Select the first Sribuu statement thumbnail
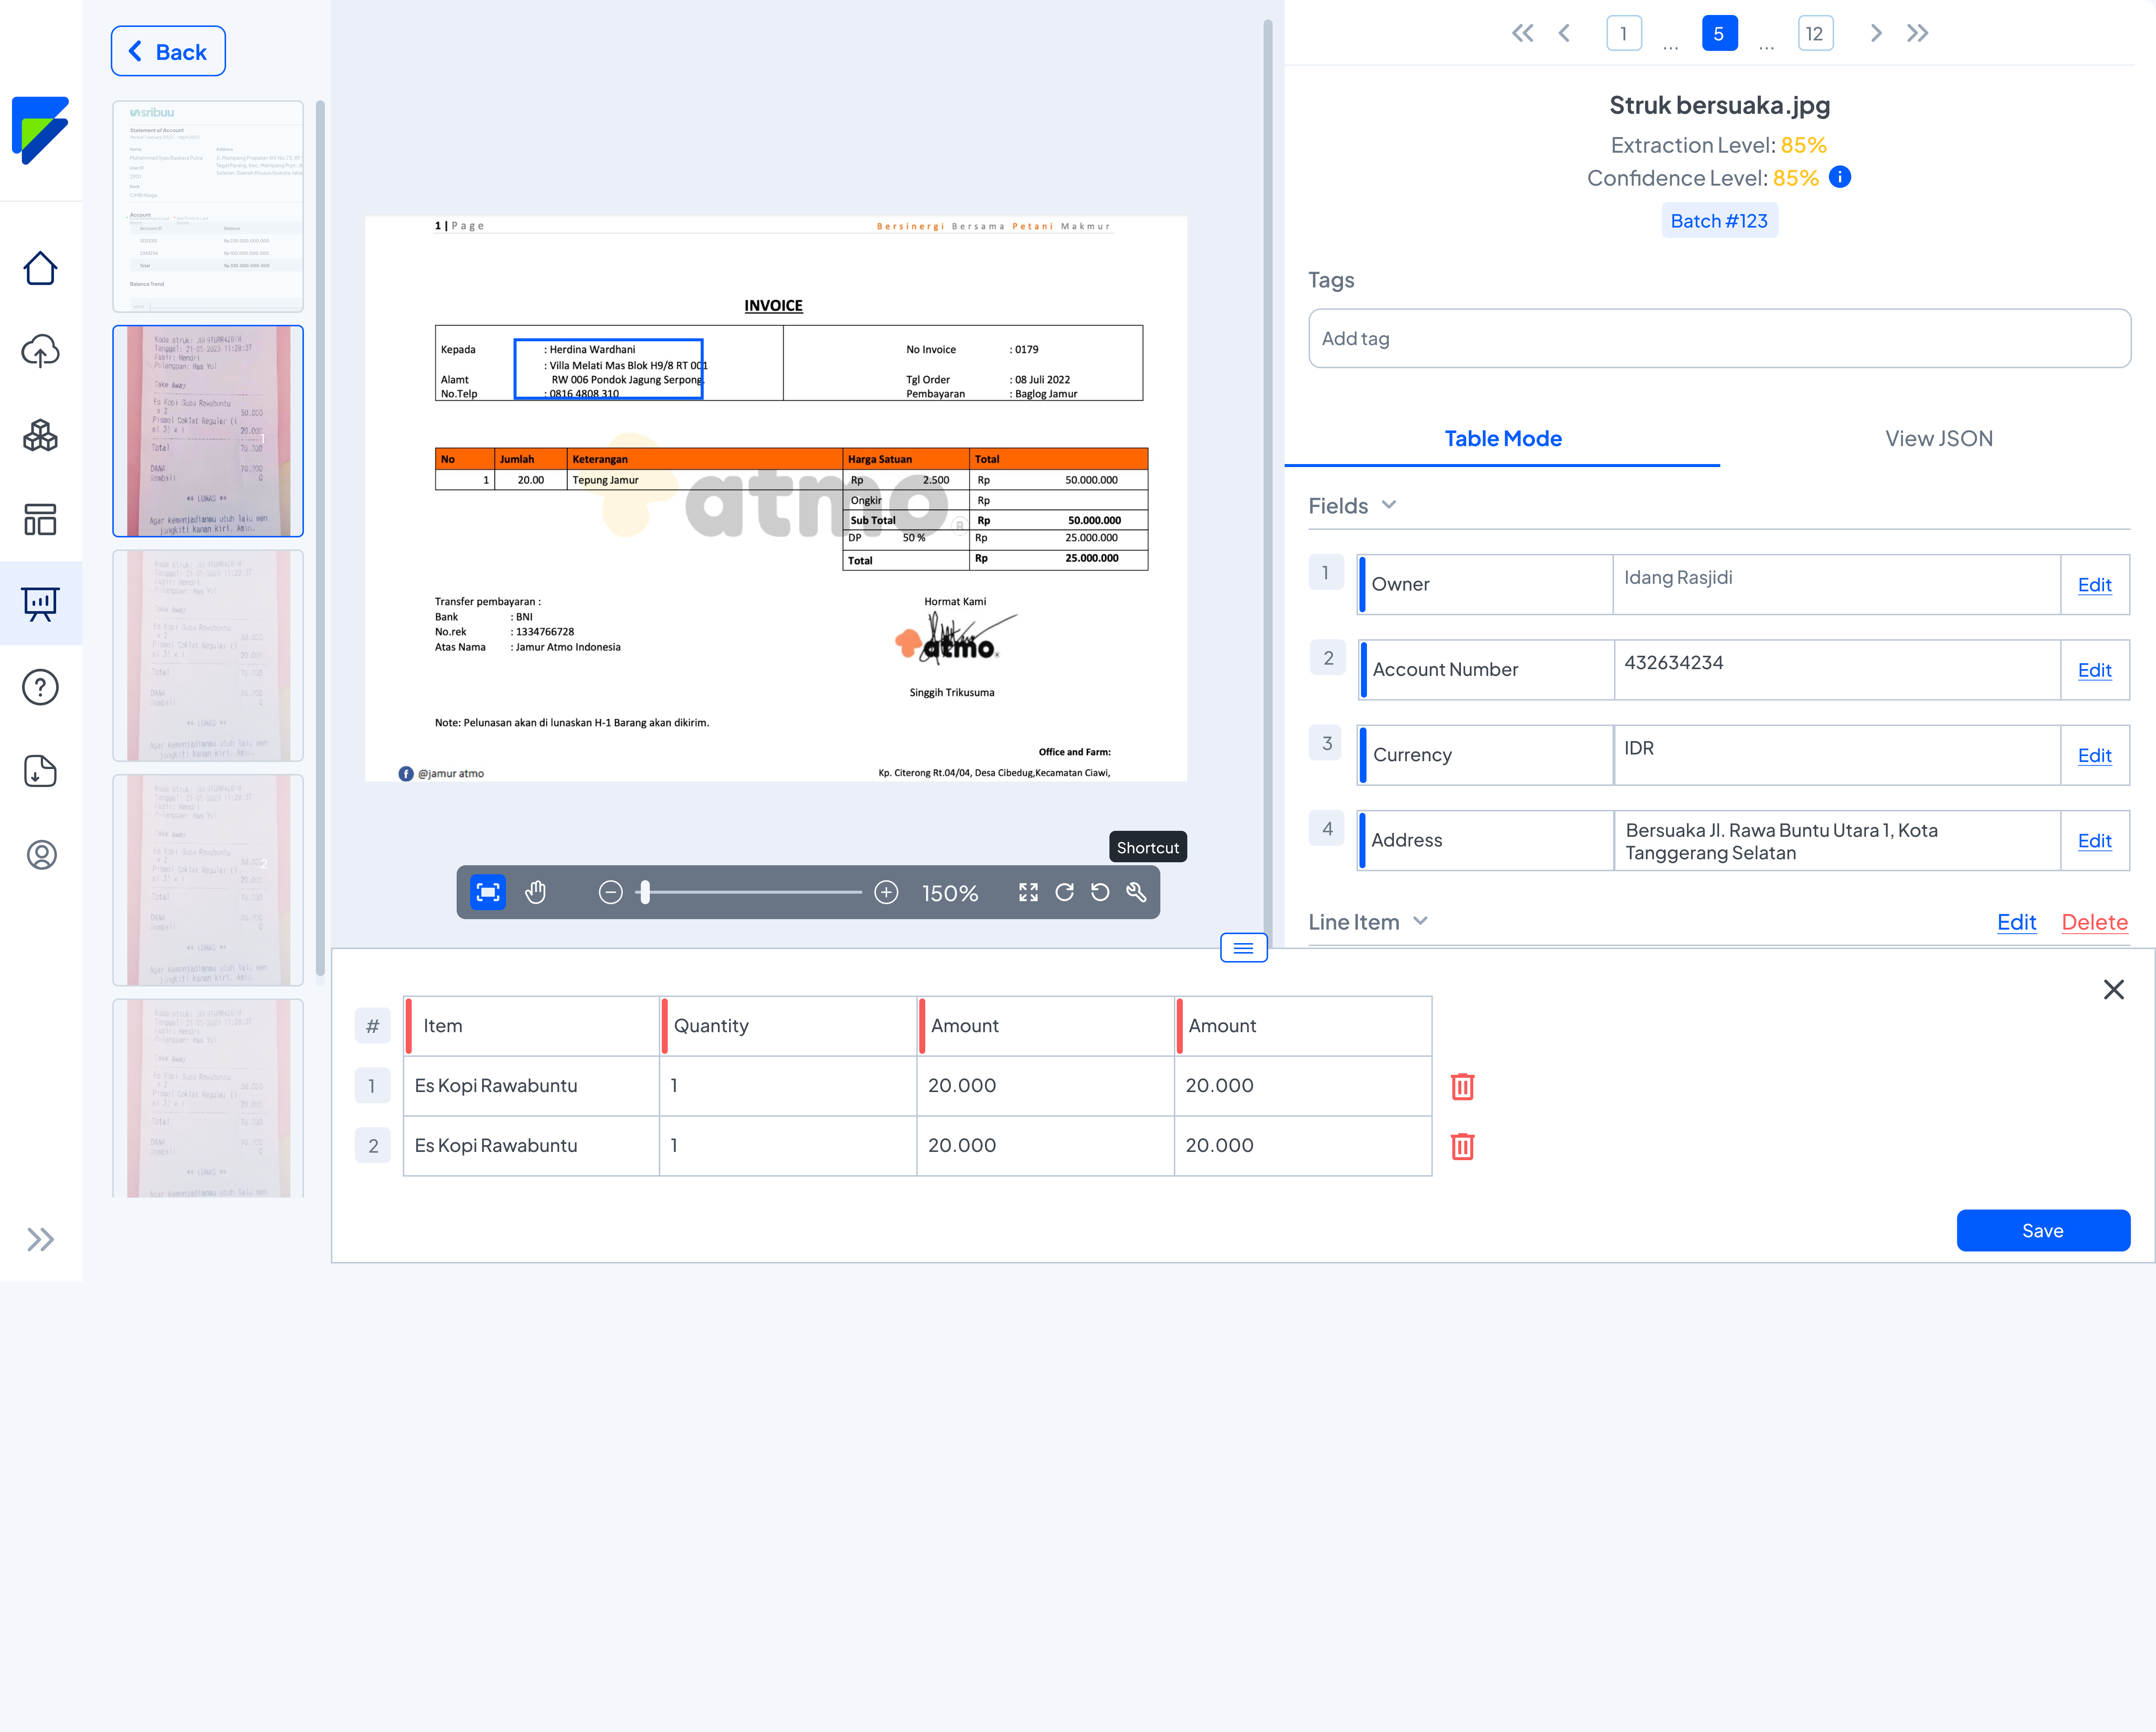Screen dimensions: 2156x1732 pos(208,206)
